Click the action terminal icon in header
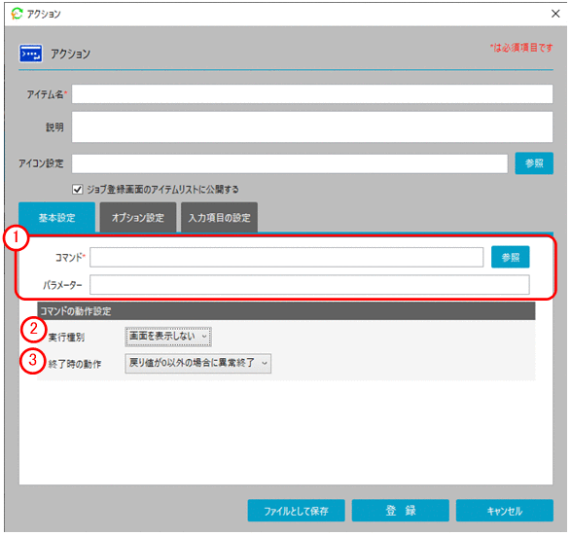 (30, 54)
